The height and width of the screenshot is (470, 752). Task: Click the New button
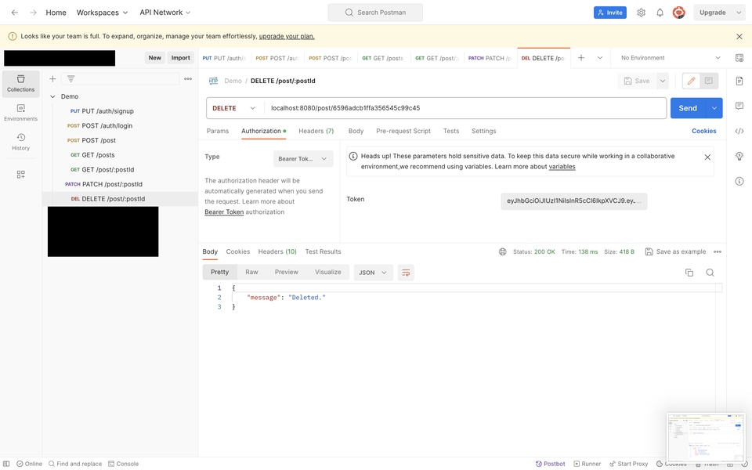click(155, 57)
